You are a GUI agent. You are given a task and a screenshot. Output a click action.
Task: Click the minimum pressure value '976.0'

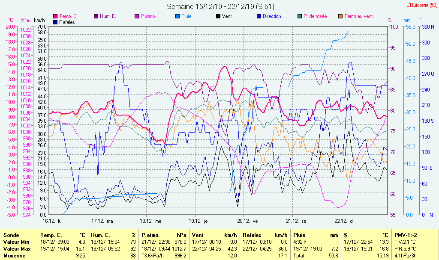pyautogui.click(x=180, y=242)
